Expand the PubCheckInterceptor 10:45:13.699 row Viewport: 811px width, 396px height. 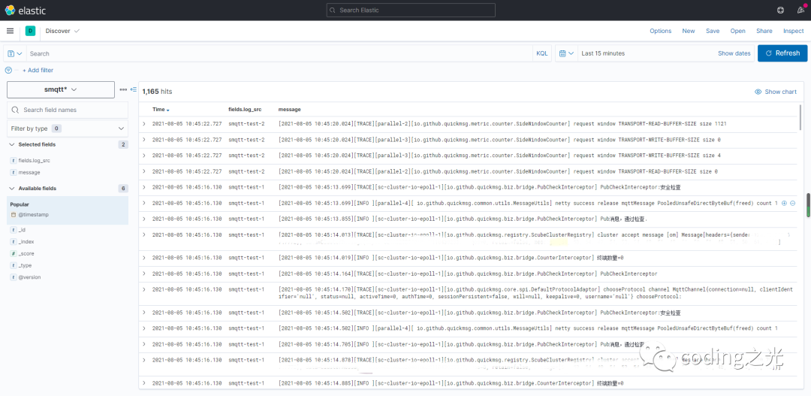[x=144, y=187]
